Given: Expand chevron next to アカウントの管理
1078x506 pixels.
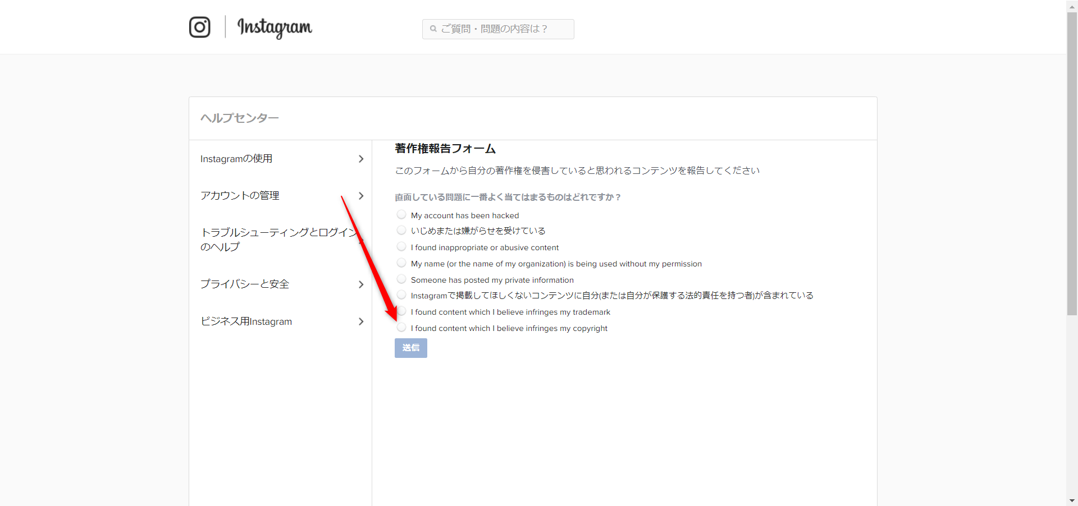Looking at the screenshot, I should [x=361, y=196].
